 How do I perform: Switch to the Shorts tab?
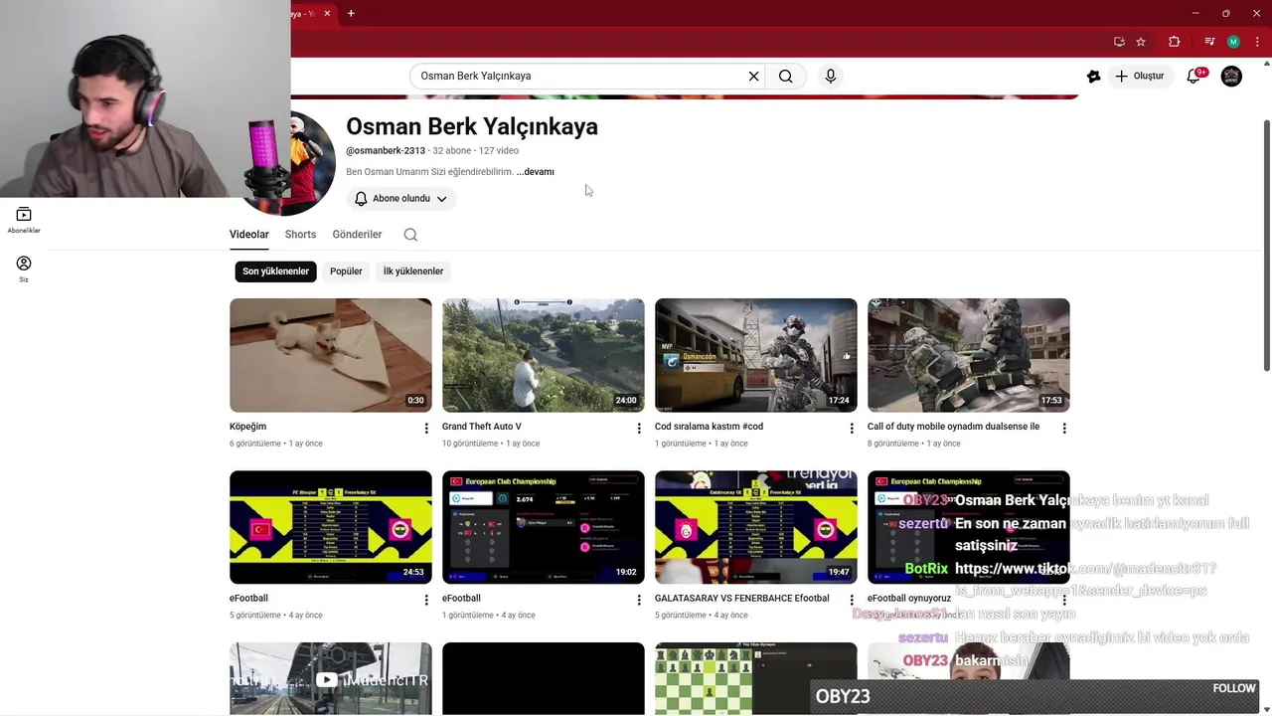coord(300,235)
